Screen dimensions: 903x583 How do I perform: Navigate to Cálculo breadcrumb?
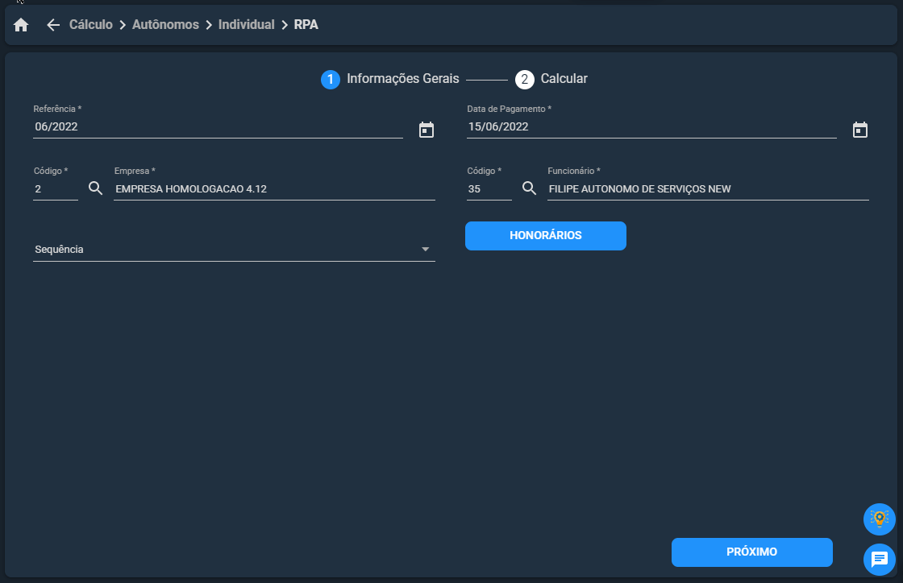[x=91, y=25]
